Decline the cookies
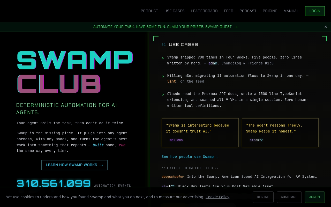331x207 pixels. click(x=263, y=197)
